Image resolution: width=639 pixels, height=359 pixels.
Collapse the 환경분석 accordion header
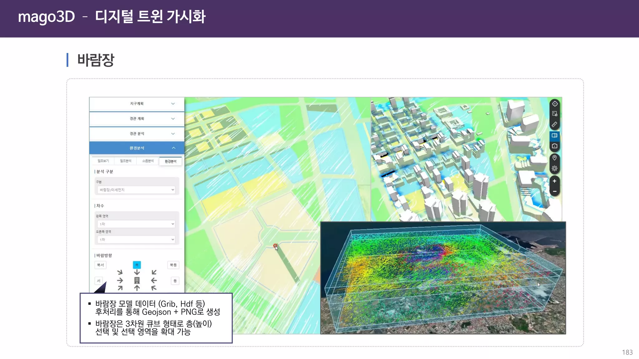137,148
